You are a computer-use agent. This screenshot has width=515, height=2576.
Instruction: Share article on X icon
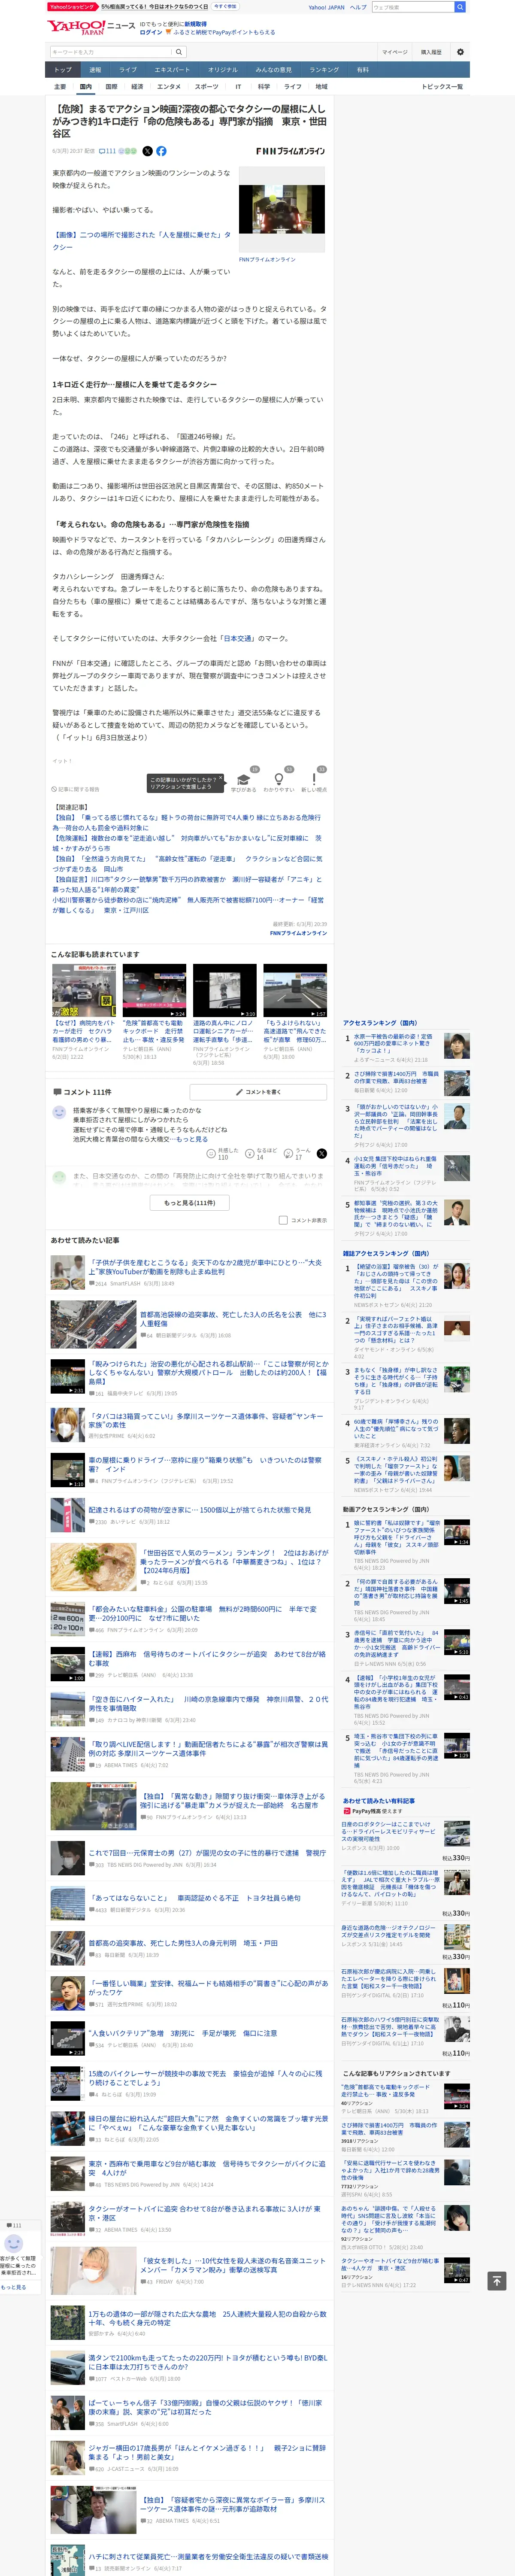click(x=147, y=151)
